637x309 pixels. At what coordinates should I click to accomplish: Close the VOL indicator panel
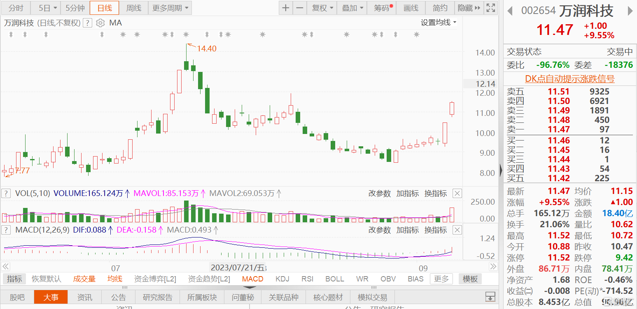pyautogui.click(x=457, y=193)
